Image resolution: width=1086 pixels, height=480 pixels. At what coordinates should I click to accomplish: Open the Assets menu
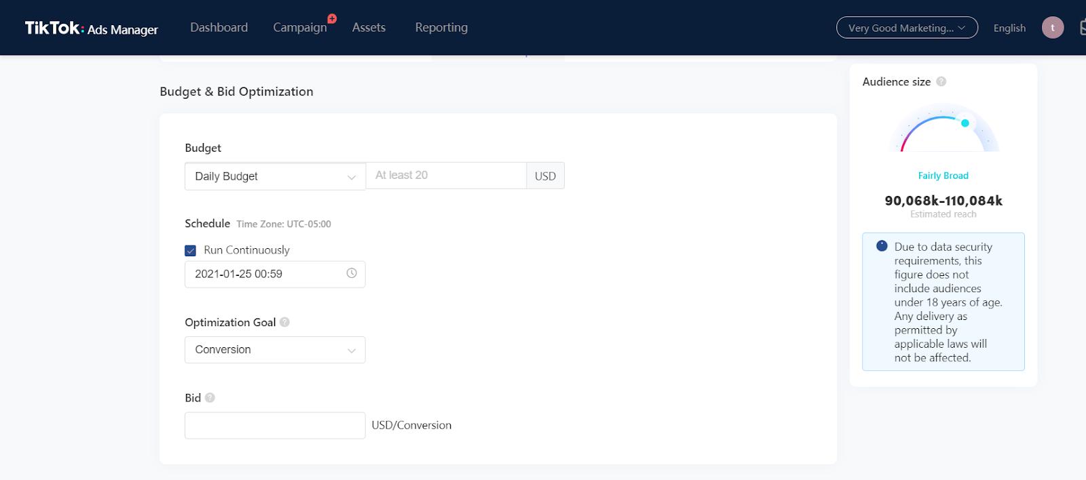click(x=369, y=28)
